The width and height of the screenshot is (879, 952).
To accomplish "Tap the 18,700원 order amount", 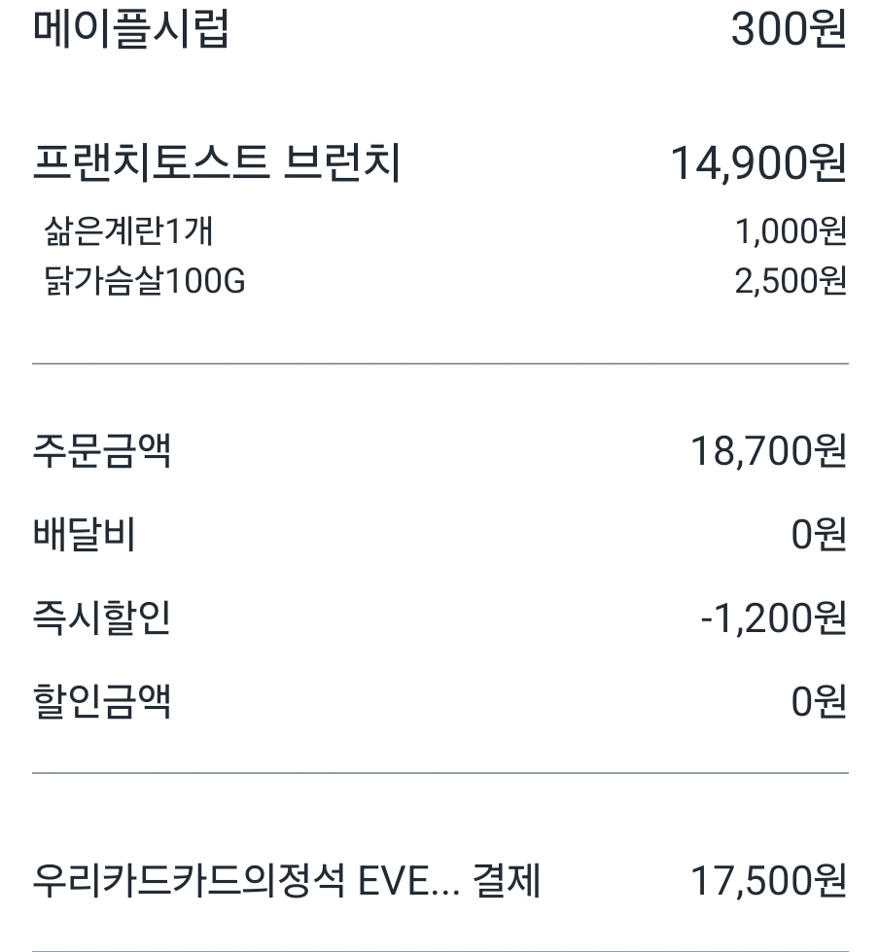I will [768, 452].
